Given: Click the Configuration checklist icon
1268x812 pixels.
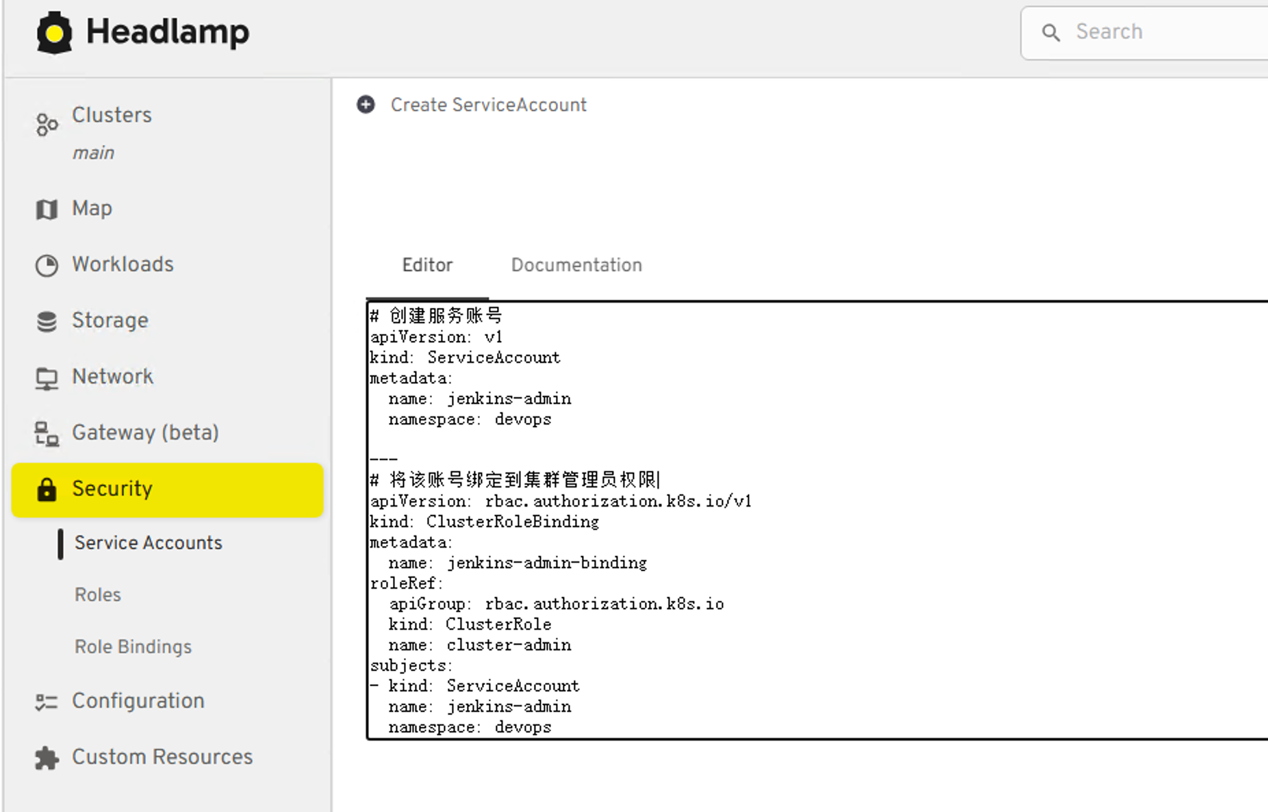Looking at the screenshot, I should tap(47, 702).
